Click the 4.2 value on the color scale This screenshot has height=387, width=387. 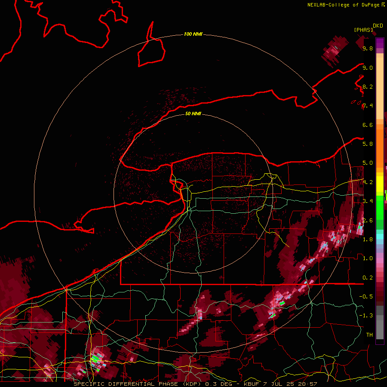click(368, 182)
